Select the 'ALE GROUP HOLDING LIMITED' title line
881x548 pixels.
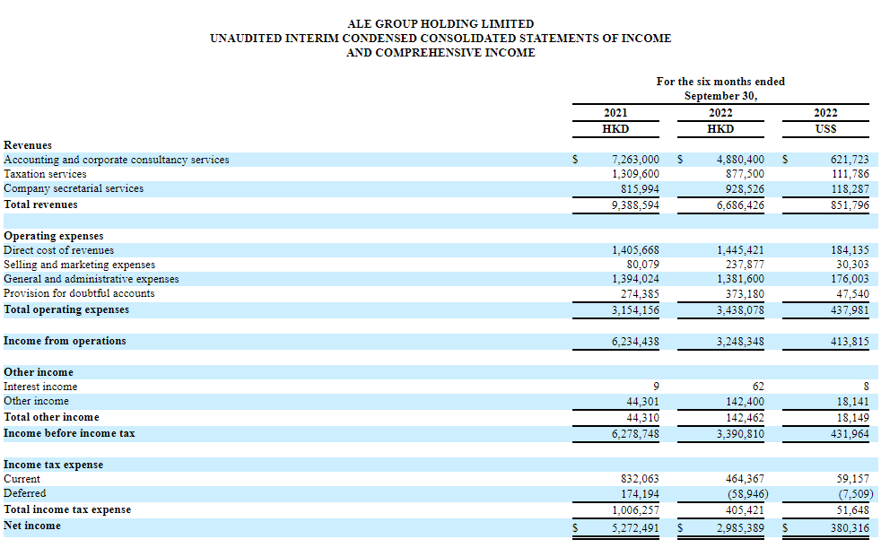tap(440, 24)
